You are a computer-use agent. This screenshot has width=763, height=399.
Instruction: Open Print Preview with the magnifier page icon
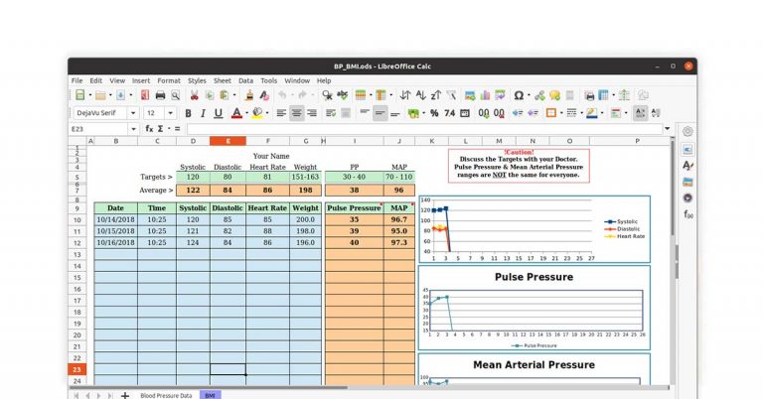pos(175,95)
